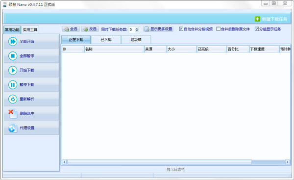
Task: Sort by the 百分比 column header
Action: [x=238, y=49]
